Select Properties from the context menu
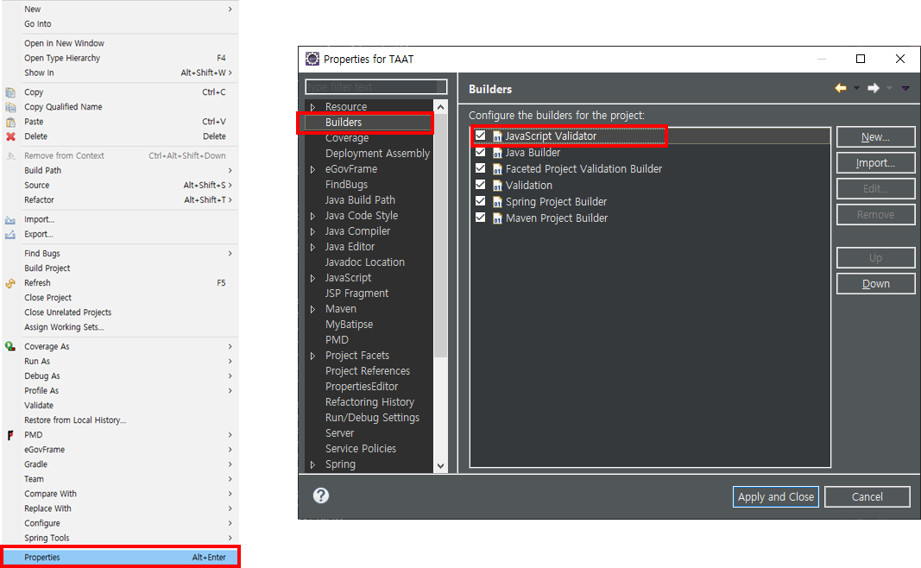Screen dimensions: 921x568 (121, 556)
